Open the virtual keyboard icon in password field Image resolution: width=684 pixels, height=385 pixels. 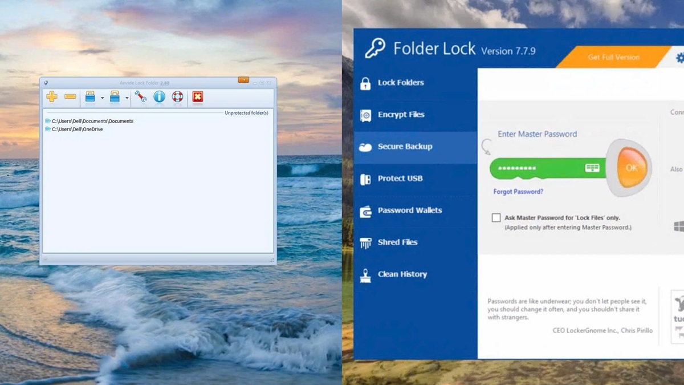click(592, 168)
